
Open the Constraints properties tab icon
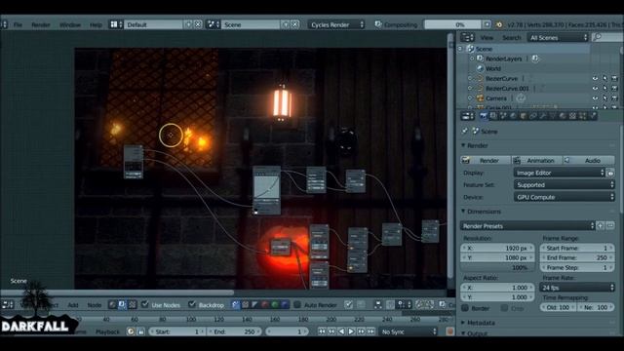tap(533, 116)
